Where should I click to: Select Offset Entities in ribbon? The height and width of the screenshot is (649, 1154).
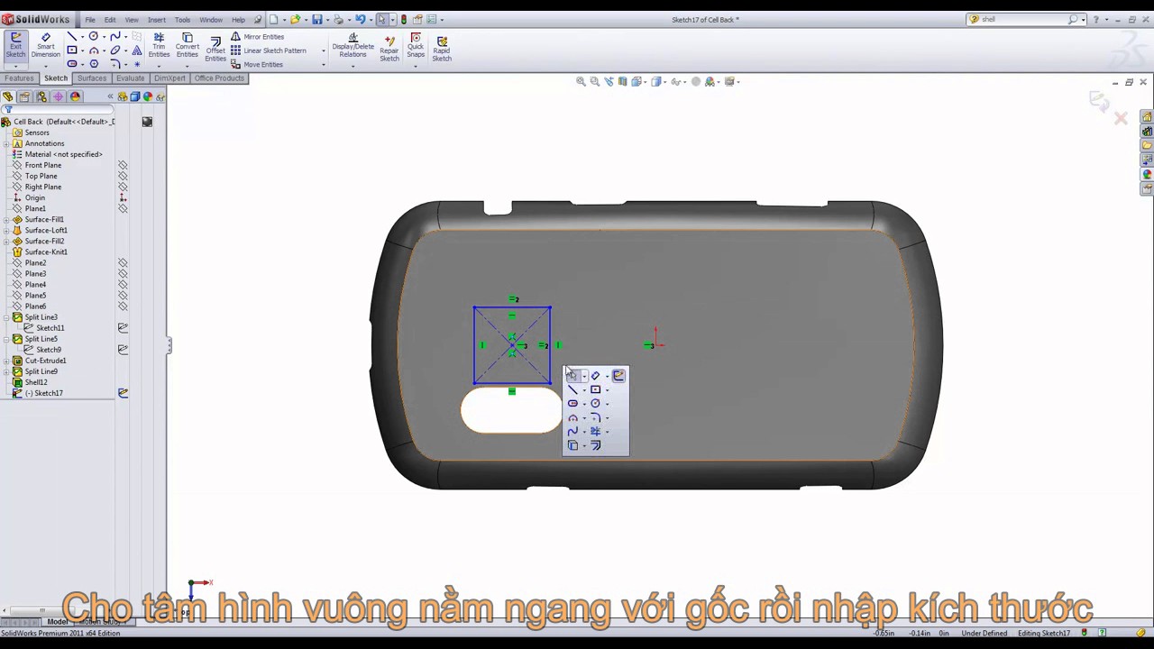[x=215, y=49]
